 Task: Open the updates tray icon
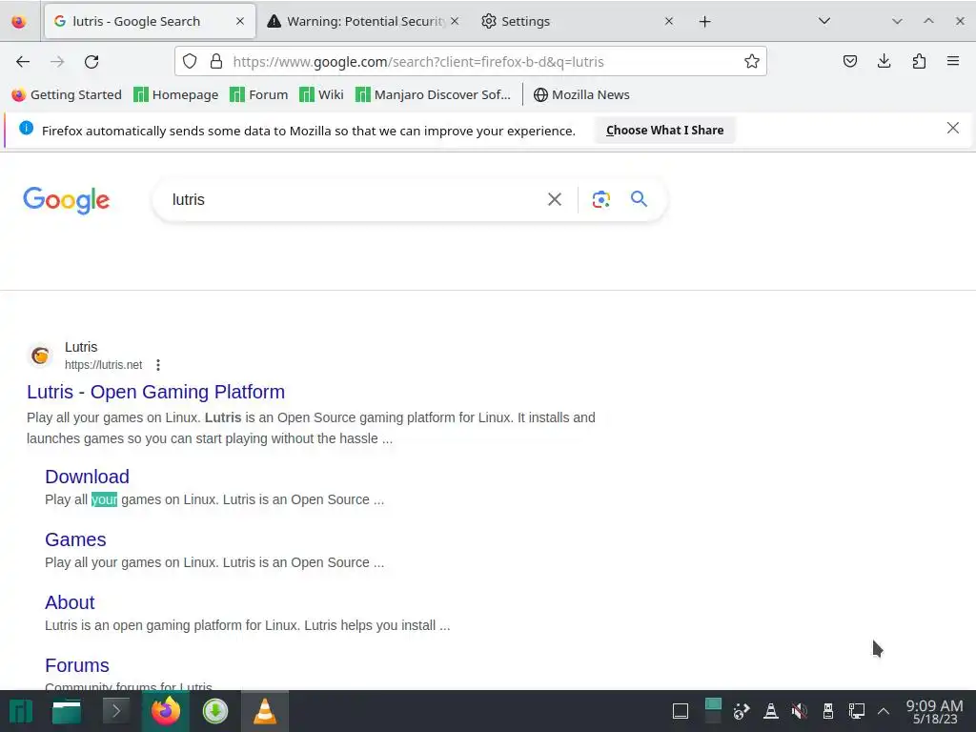click(x=741, y=711)
